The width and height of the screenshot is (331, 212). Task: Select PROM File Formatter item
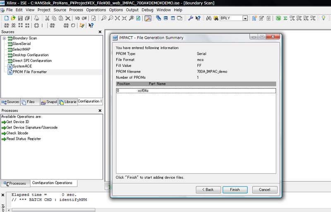tap(30, 72)
